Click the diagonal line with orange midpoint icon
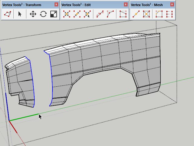The height and width of the screenshot is (146, 194). point(136,14)
